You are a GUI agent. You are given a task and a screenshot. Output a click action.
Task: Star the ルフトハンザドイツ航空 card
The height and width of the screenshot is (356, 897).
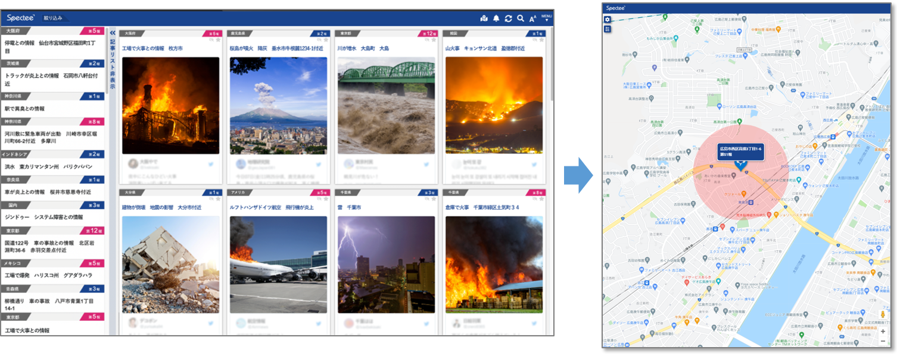[x=326, y=199]
